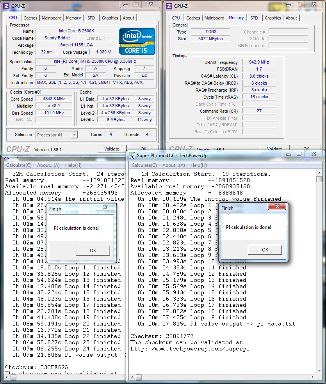Click the 1M checksum text C209177E
This screenshot has width=326, height=384.
[180, 336]
